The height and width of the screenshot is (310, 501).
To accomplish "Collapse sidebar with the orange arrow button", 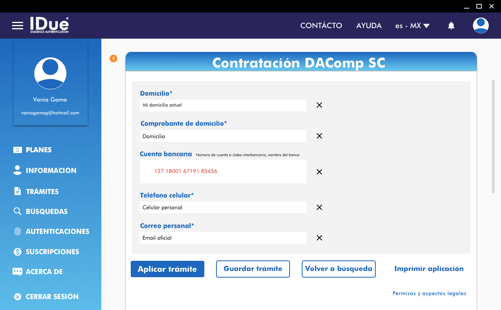I will (114, 59).
